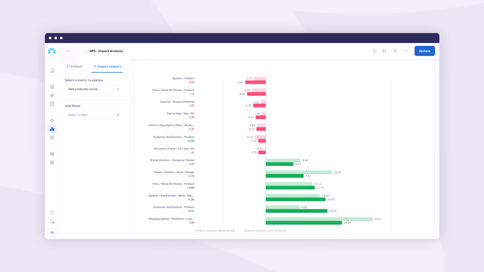Click the light green 25.57 Shipping Speed bar
The image size is (484, 272).
[x=319, y=219]
